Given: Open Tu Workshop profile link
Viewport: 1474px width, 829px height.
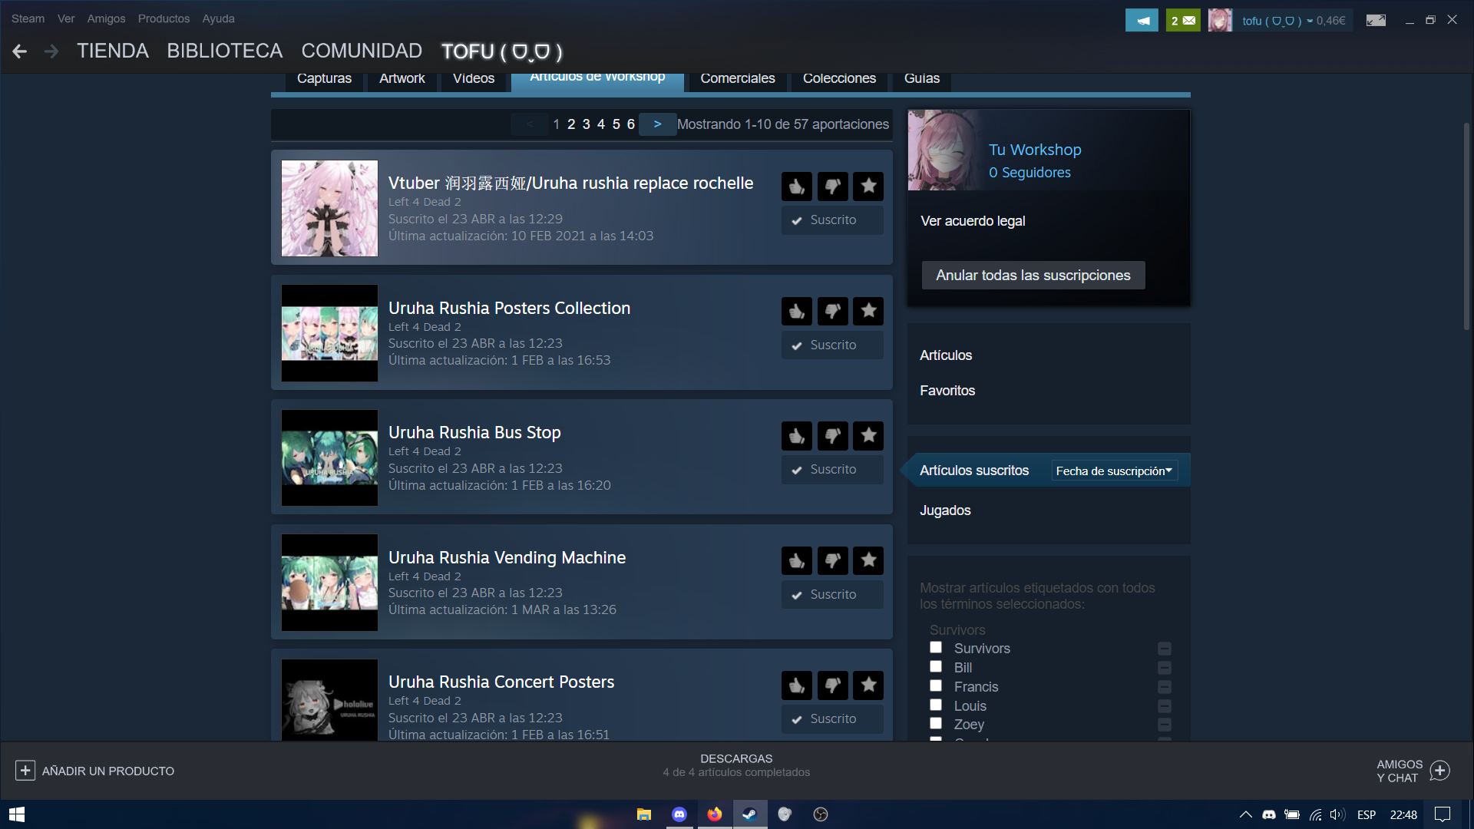Looking at the screenshot, I should coord(1035,150).
